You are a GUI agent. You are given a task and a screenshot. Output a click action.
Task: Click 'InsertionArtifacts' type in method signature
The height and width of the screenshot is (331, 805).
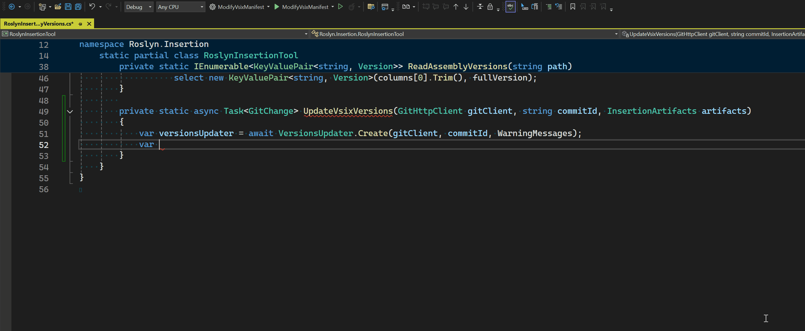tap(652, 111)
